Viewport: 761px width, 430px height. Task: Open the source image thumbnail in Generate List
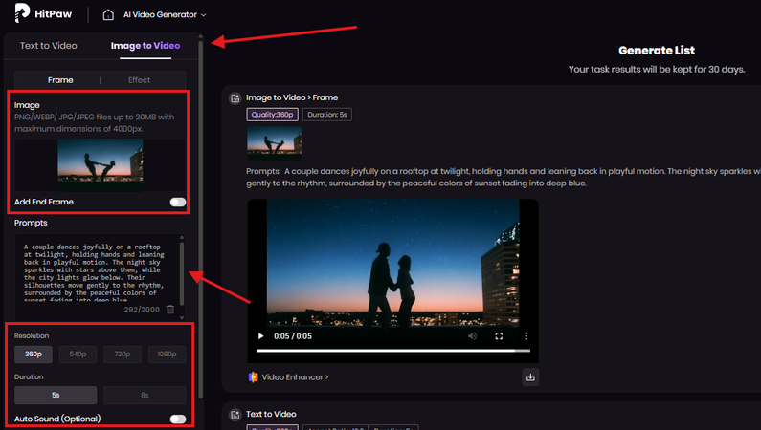pyautogui.click(x=274, y=142)
